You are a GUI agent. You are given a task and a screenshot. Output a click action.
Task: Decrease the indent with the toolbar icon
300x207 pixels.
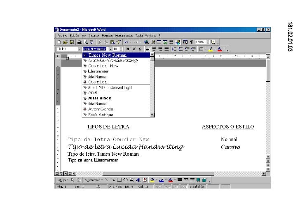point(187,49)
